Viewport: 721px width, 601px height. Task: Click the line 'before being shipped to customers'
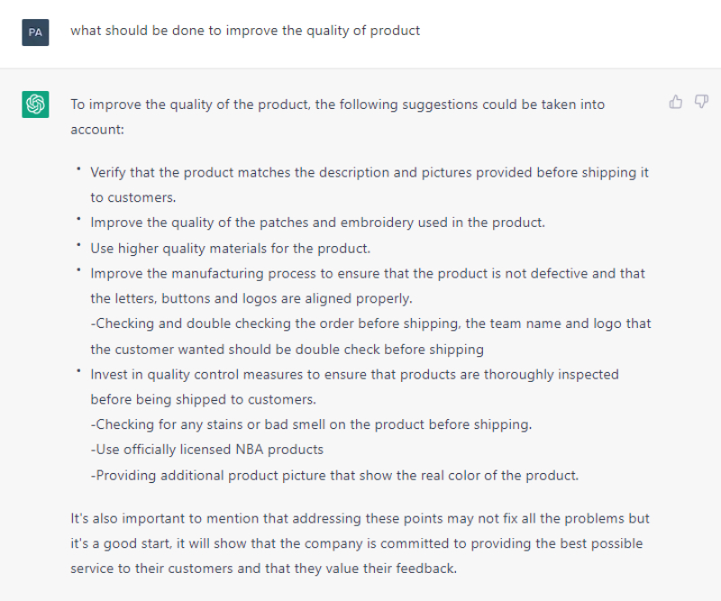click(204, 399)
